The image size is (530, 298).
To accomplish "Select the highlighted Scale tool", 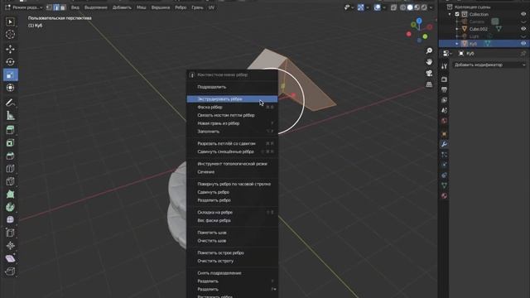I will coord(10,74).
